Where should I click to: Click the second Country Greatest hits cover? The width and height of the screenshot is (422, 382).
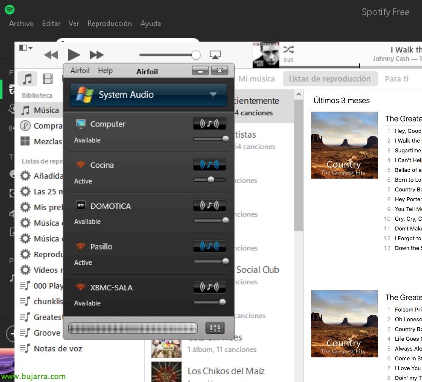[344, 324]
